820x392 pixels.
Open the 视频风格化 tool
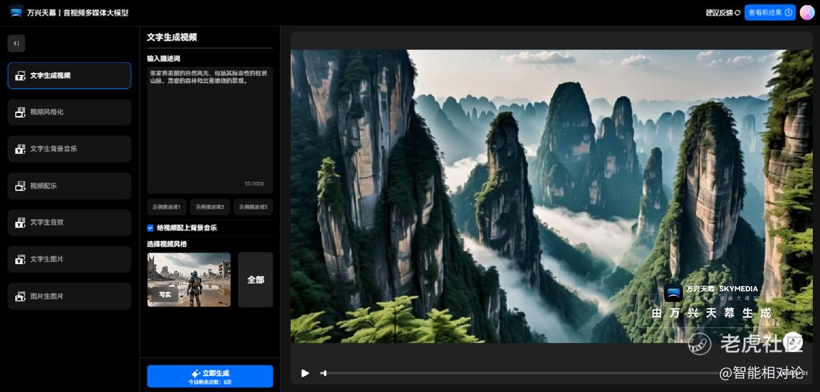tap(69, 112)
